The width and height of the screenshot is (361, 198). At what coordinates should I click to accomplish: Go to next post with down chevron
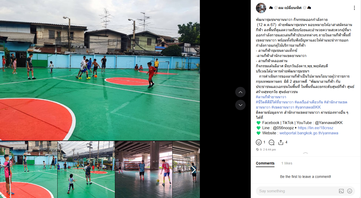pos(240,105)
